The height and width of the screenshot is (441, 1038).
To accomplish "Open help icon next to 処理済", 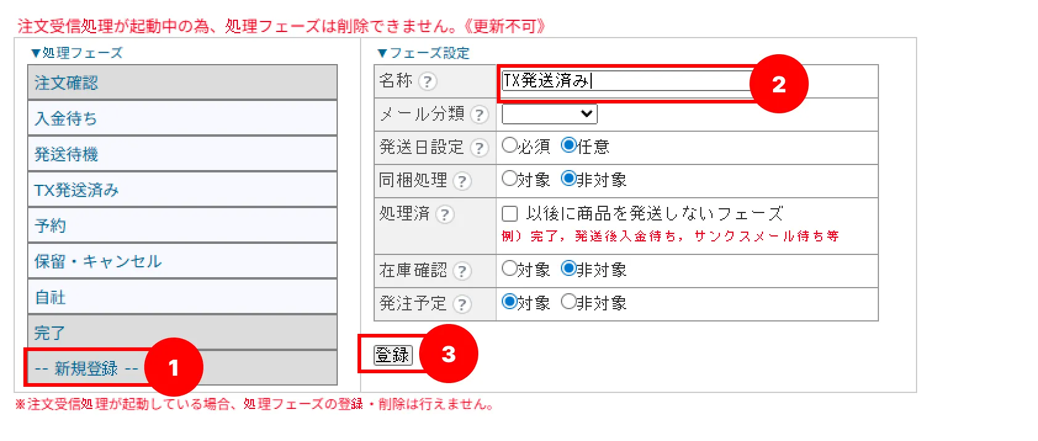I will point(444,214).
